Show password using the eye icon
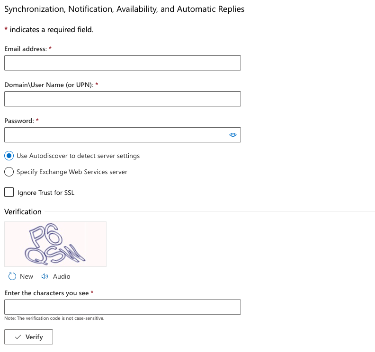 pyautogui.click(x=232, y=135)
